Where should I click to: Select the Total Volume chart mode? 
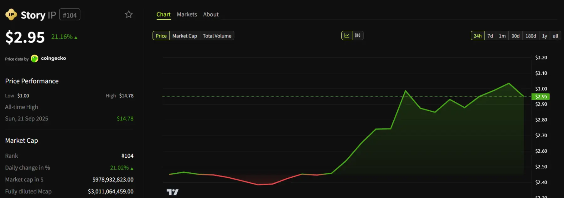point(217,36)
